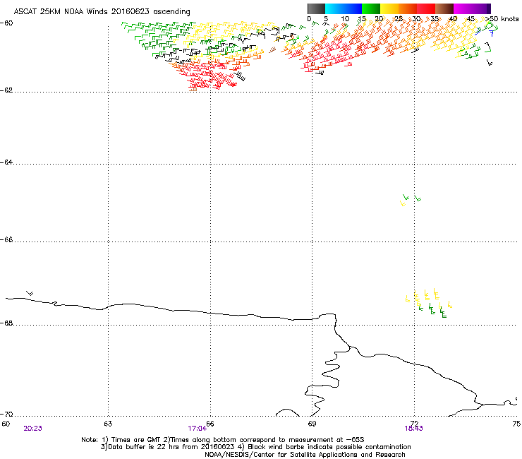Click the longitude label 66
The width and height of the screenshot is (522, 459).
point(210,424)
